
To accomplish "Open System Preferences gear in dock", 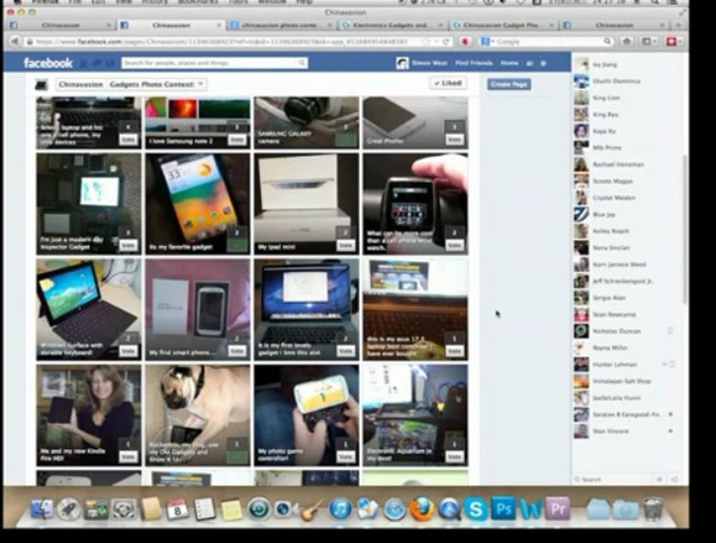I will click(124, 509).
